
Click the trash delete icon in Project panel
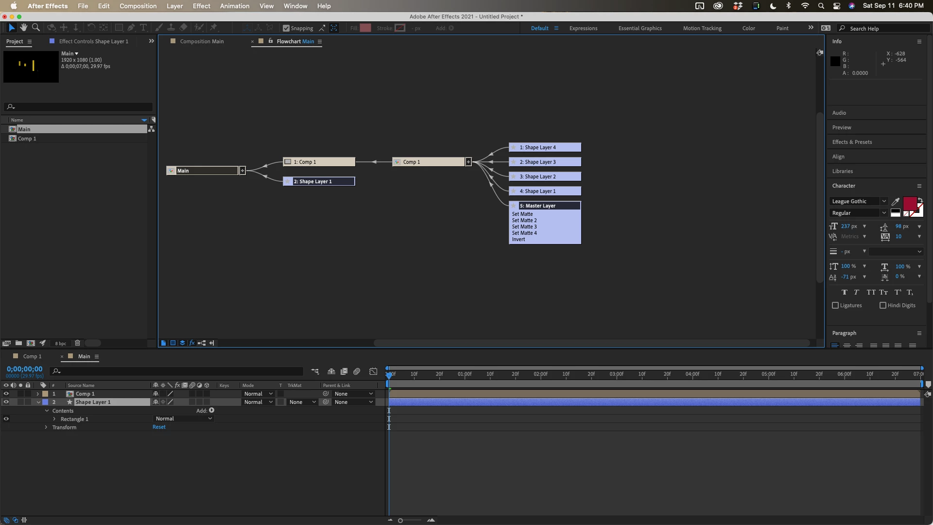point(77,343)
